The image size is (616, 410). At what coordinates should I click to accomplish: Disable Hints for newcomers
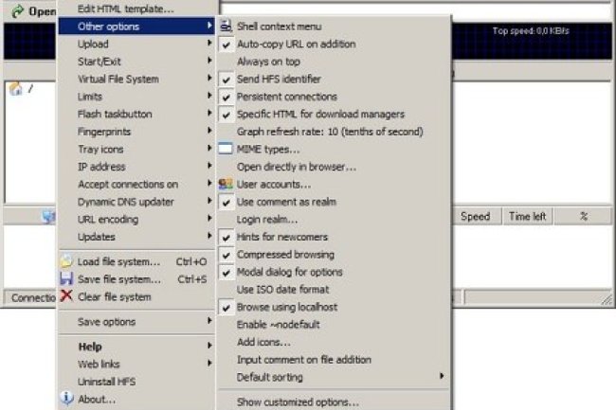tap(335, 237)
